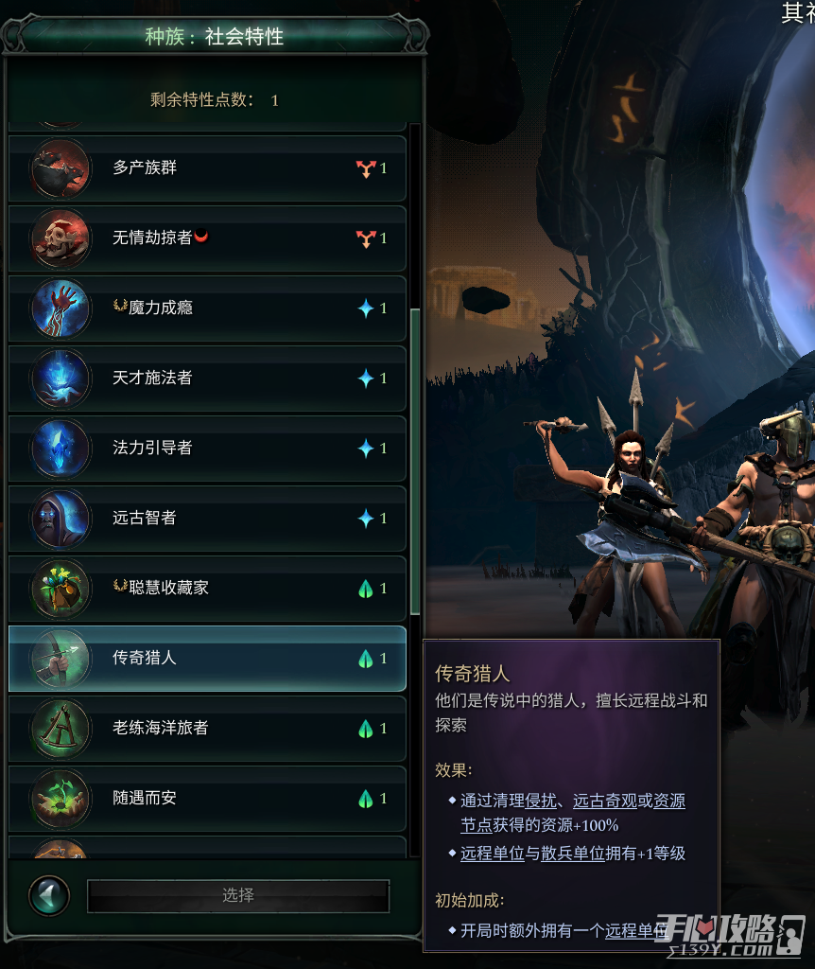Click the 随遇而安 sprout icon

(60, 799)
